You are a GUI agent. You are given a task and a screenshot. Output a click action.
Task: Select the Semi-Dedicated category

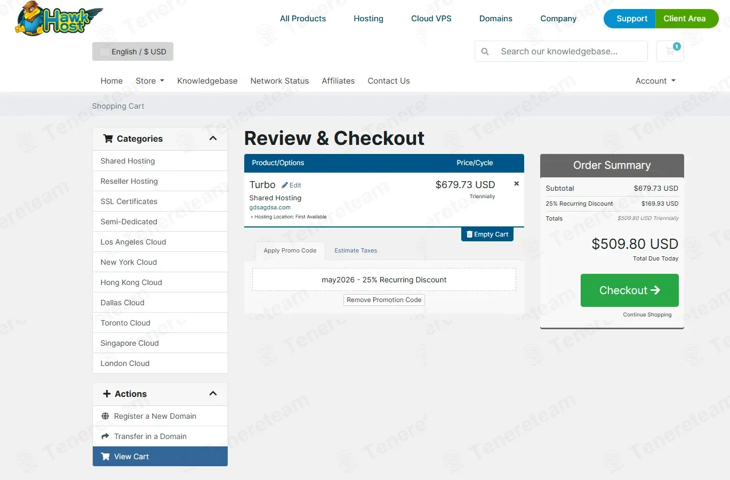coord(160,222)
